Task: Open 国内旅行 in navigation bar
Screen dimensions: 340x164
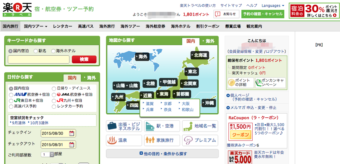Action: pyautogui.click(x=10, y=27)
